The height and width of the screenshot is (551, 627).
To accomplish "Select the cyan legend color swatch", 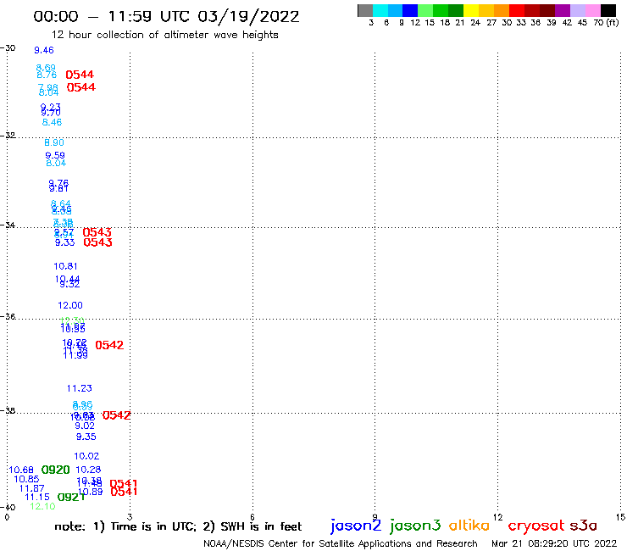I will 380,10.
